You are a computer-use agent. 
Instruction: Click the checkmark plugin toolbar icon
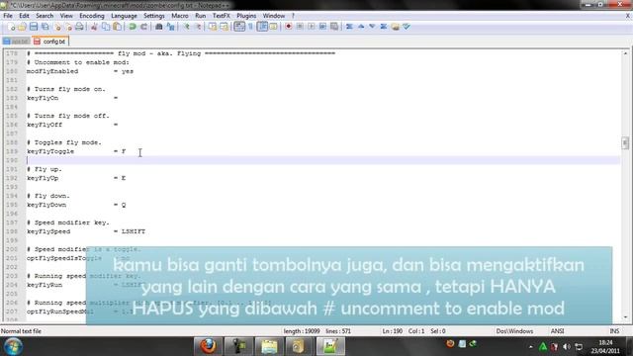click(407, 27)
